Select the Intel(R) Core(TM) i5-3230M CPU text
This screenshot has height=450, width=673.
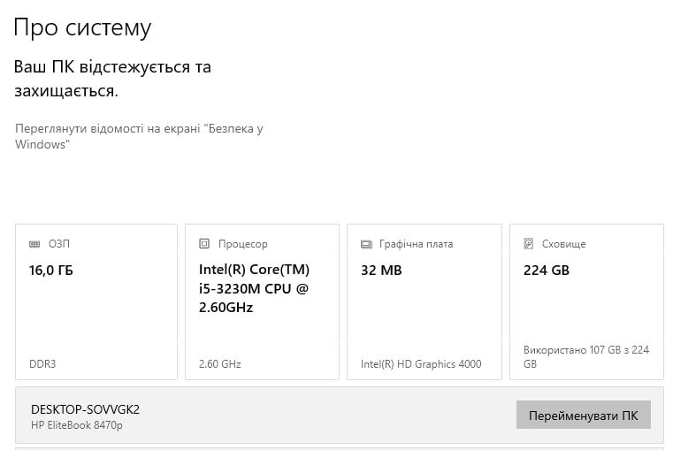point(254,288)
